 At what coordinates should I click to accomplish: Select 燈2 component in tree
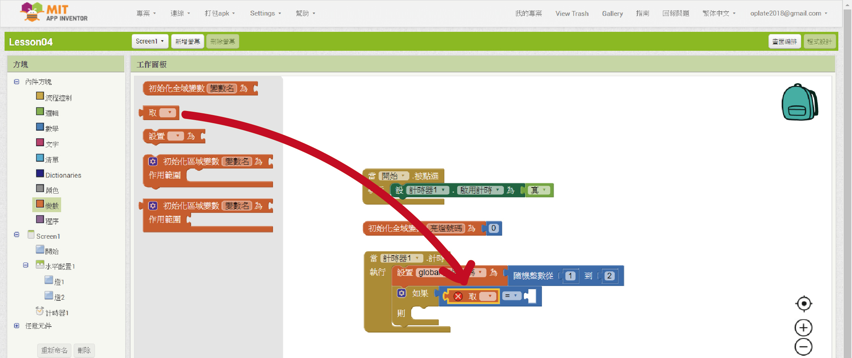click(54, 297)
